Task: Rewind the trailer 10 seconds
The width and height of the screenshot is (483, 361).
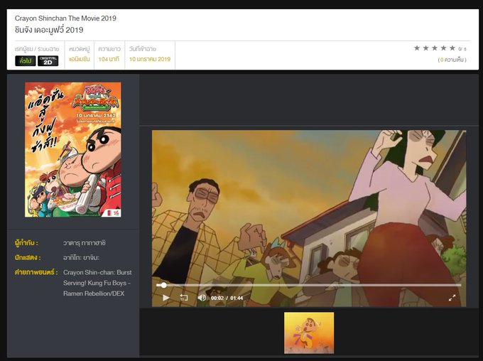Action: pos(184,298)
